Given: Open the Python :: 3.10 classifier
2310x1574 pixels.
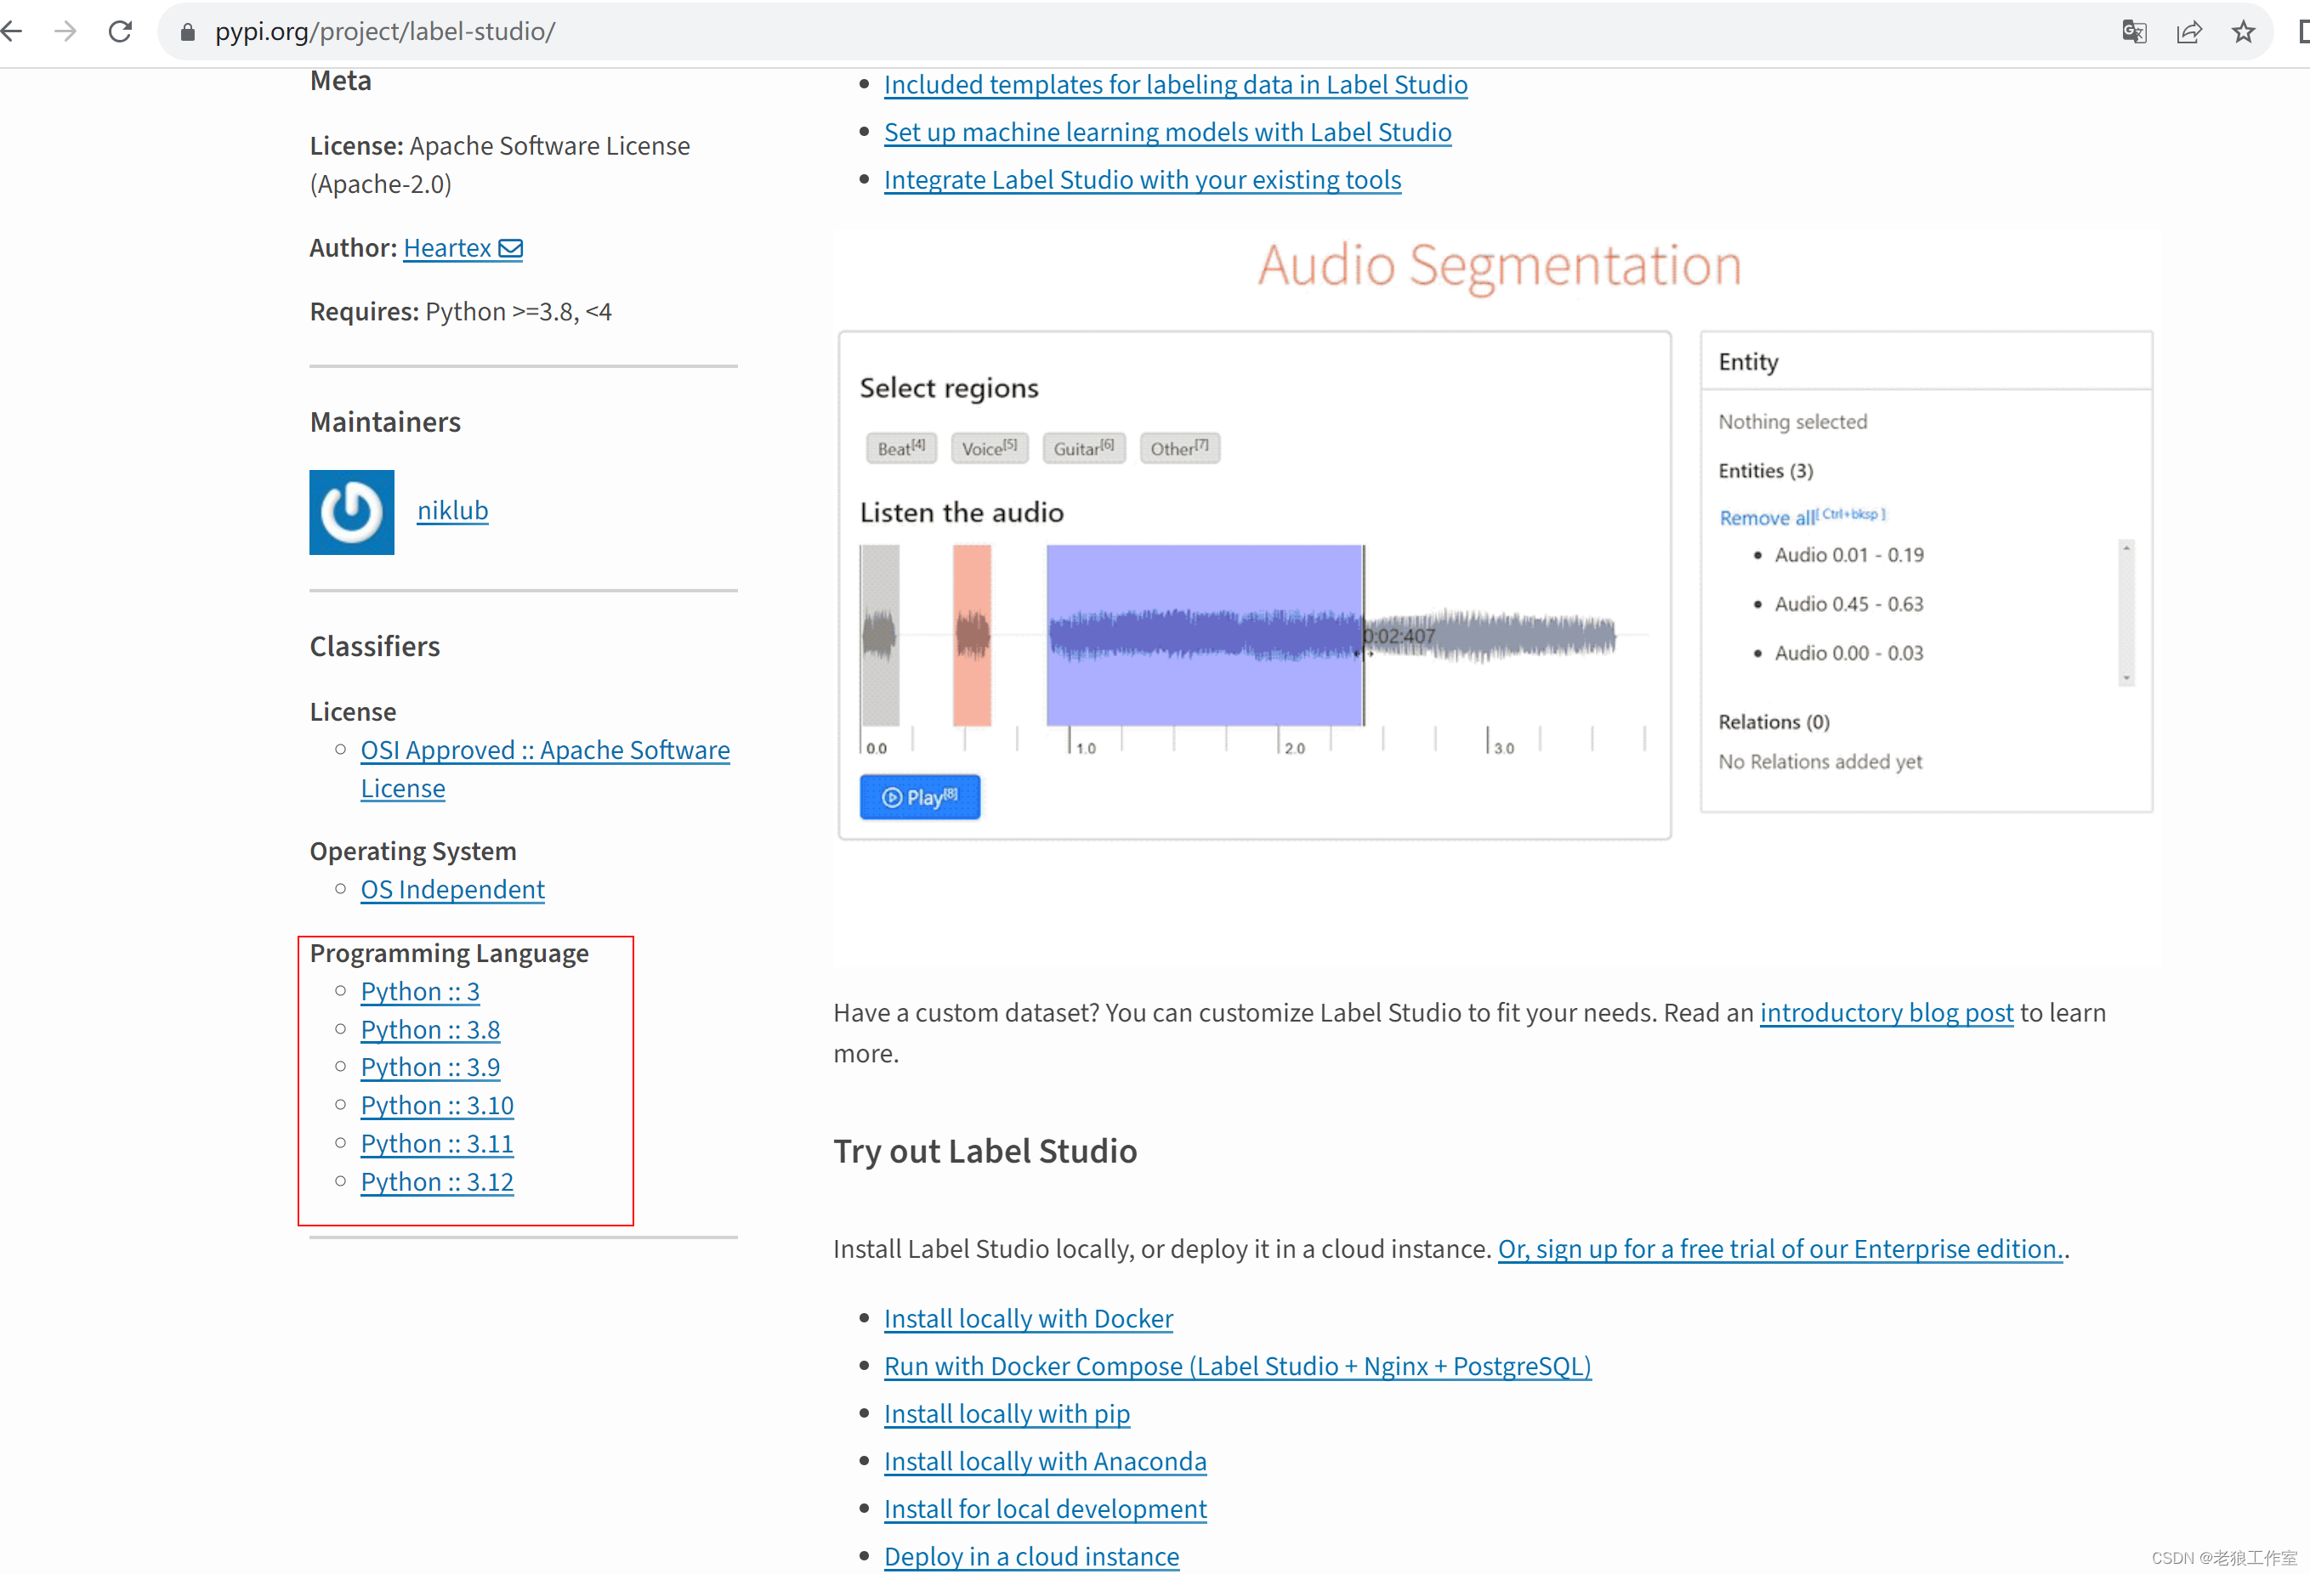Looking at the screenshot, I should 436,1105.
